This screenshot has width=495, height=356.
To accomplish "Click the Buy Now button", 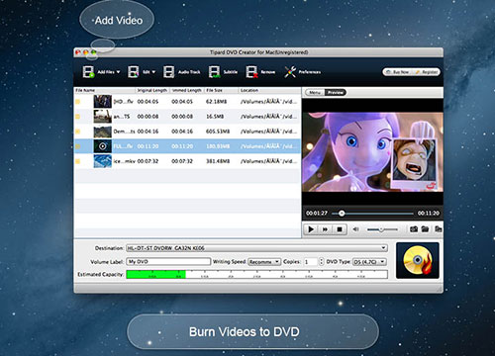I will point(397,72).
